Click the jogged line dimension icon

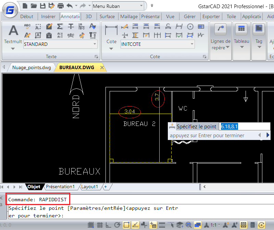(201, 35)
